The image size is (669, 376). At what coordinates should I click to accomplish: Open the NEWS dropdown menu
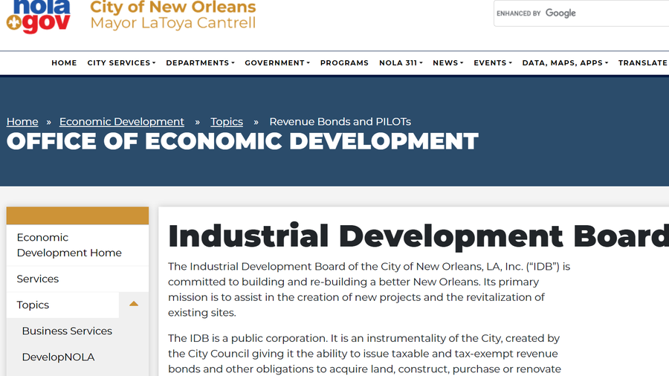(x=447, y=62)
